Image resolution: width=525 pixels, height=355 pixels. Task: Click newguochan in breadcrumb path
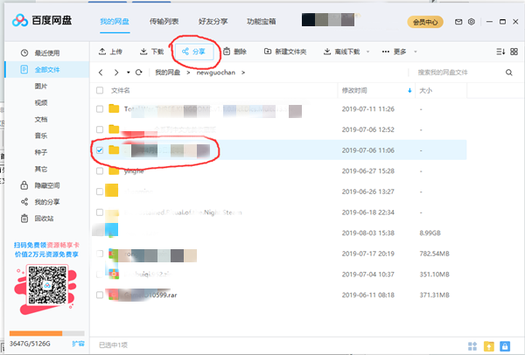tap(216, 73)
